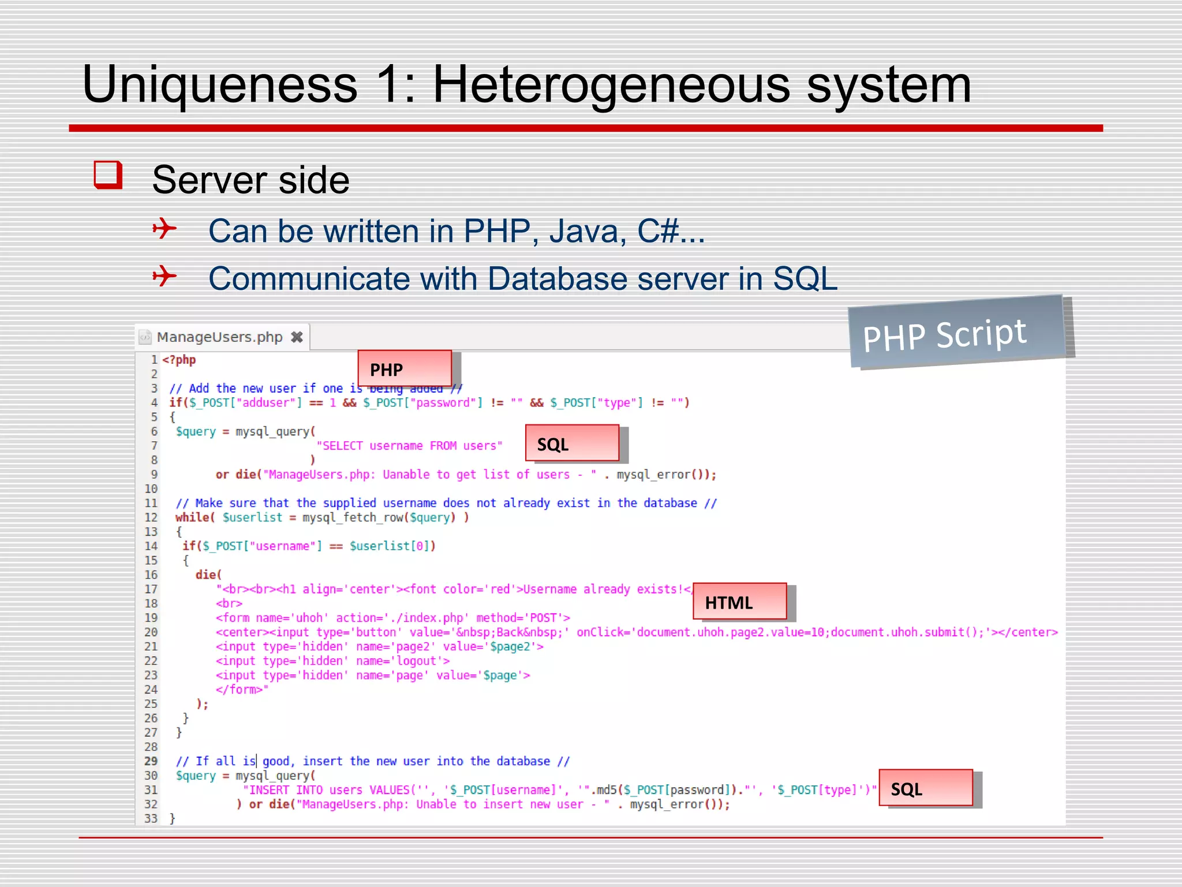
Task: Click the Username already exists! string line
Action: pyautogui.click(x=454, y=589)
